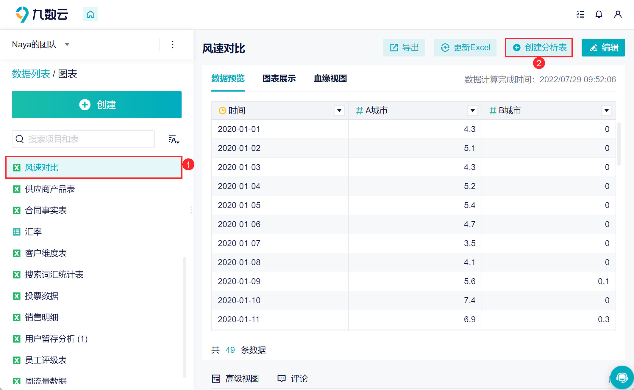Switch to the 图表展示 tab
Image resolution: width=634 pixels, height=390 pixels.
pyautogui.click(x=279, y=78)
